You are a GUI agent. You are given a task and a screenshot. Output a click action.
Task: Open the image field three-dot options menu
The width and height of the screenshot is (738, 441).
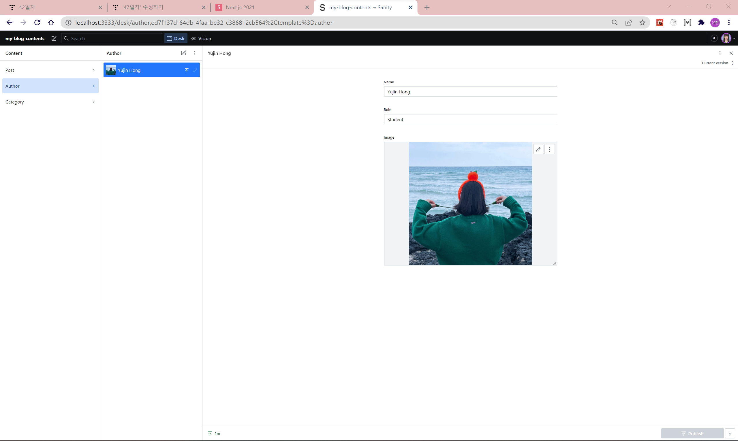tap(549, 149)
